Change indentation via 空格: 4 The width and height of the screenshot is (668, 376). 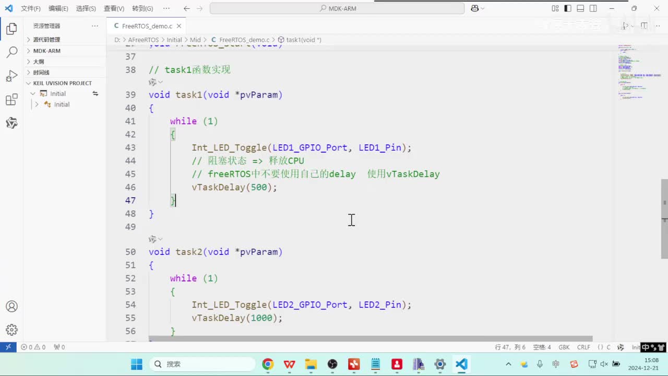pos(542,347)
